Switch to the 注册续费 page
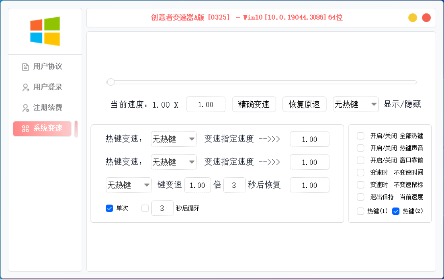This screenshot has height=279, width=444. 47,108
